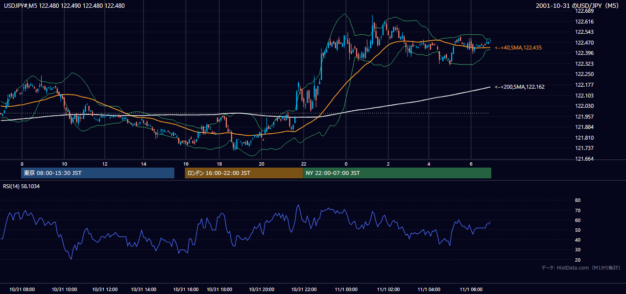The image size is (626, 294).
Task: Click price level 122.103 on the axis
Action: [585, 96]
